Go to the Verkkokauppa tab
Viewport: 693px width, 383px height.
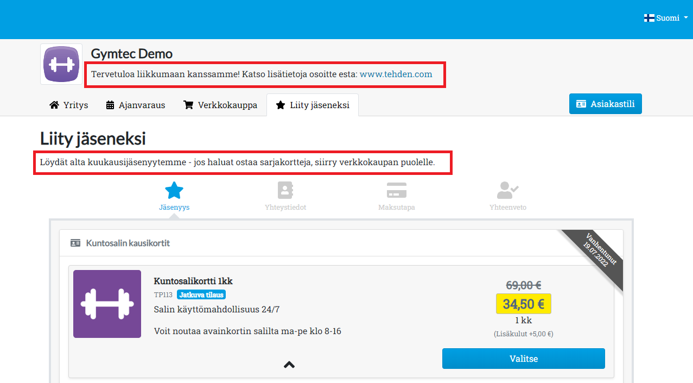(220, 105)
